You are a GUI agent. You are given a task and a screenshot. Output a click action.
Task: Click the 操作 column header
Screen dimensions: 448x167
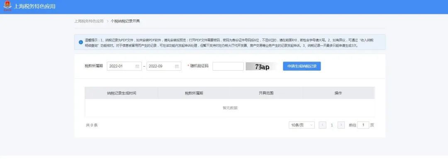pos(338,93)
